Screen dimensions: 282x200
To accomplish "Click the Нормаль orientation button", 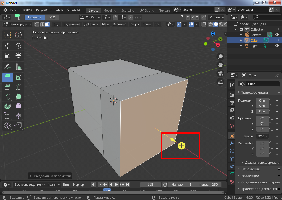I will (34, 17).
